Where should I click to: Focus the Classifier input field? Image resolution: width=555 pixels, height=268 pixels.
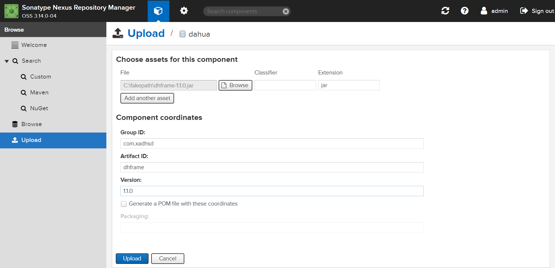[285, 85]
